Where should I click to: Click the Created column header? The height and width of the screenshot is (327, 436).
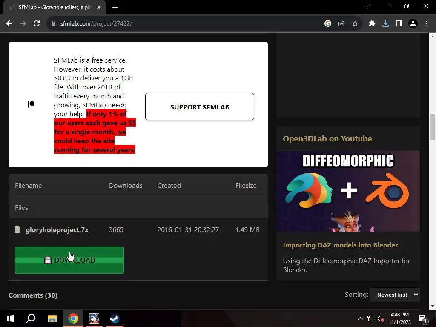[x=169, y=186]
